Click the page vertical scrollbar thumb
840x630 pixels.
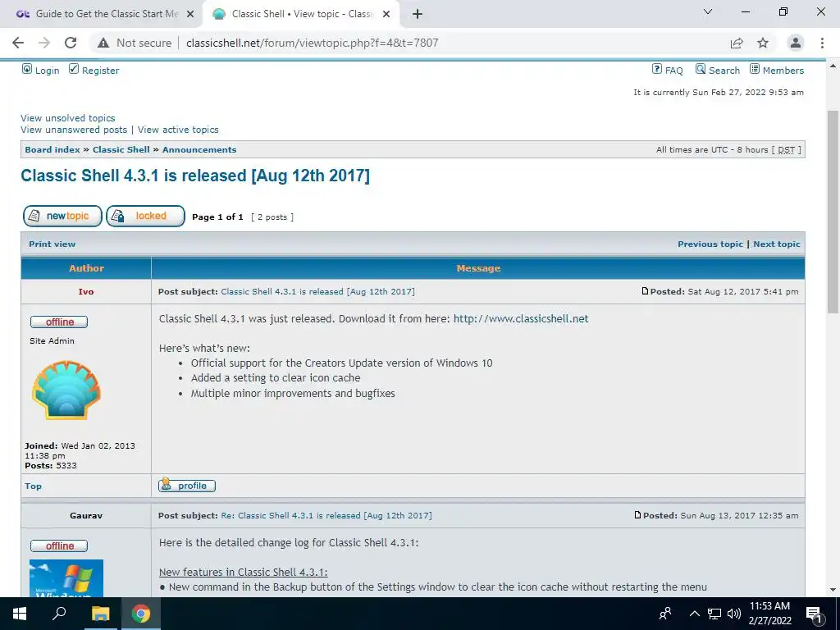coord(833,212)
